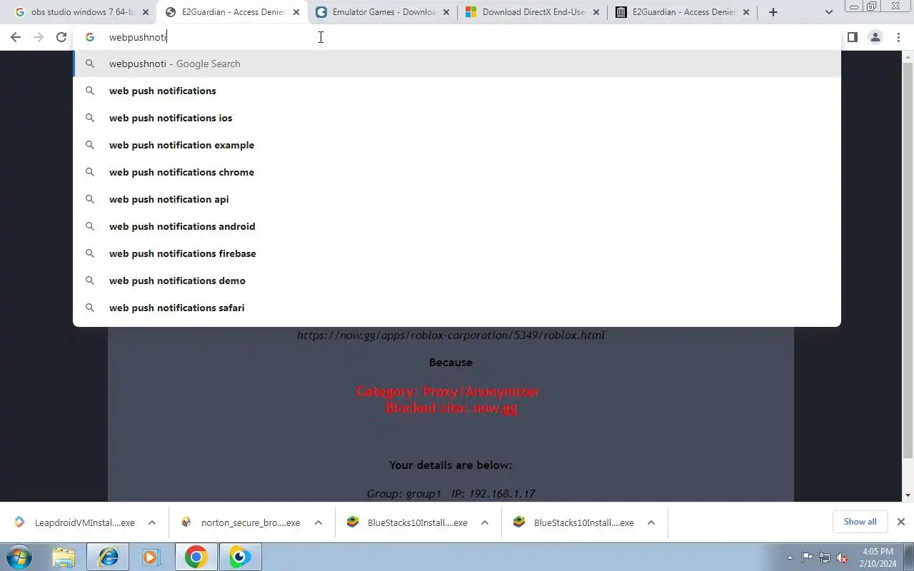This screenshot has height=571, width=914.
Task: Expand options for the norton_secure_bro download
Action: (x=318, y=522)
